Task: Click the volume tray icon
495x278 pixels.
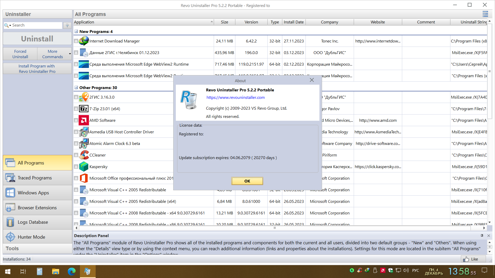Action: (406, 270)
